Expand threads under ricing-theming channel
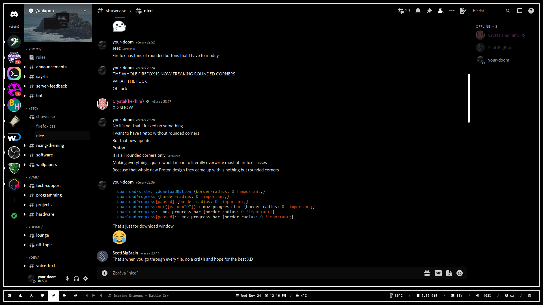The height and width of the screenshot is (305, 543). (x=25, y=145)
